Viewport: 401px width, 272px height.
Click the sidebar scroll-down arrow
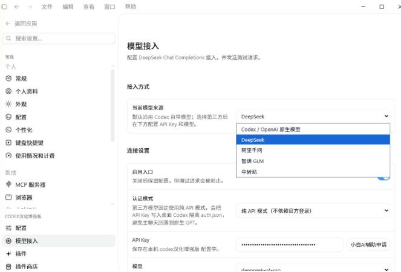pyautogui.click(x=112, y=204)
